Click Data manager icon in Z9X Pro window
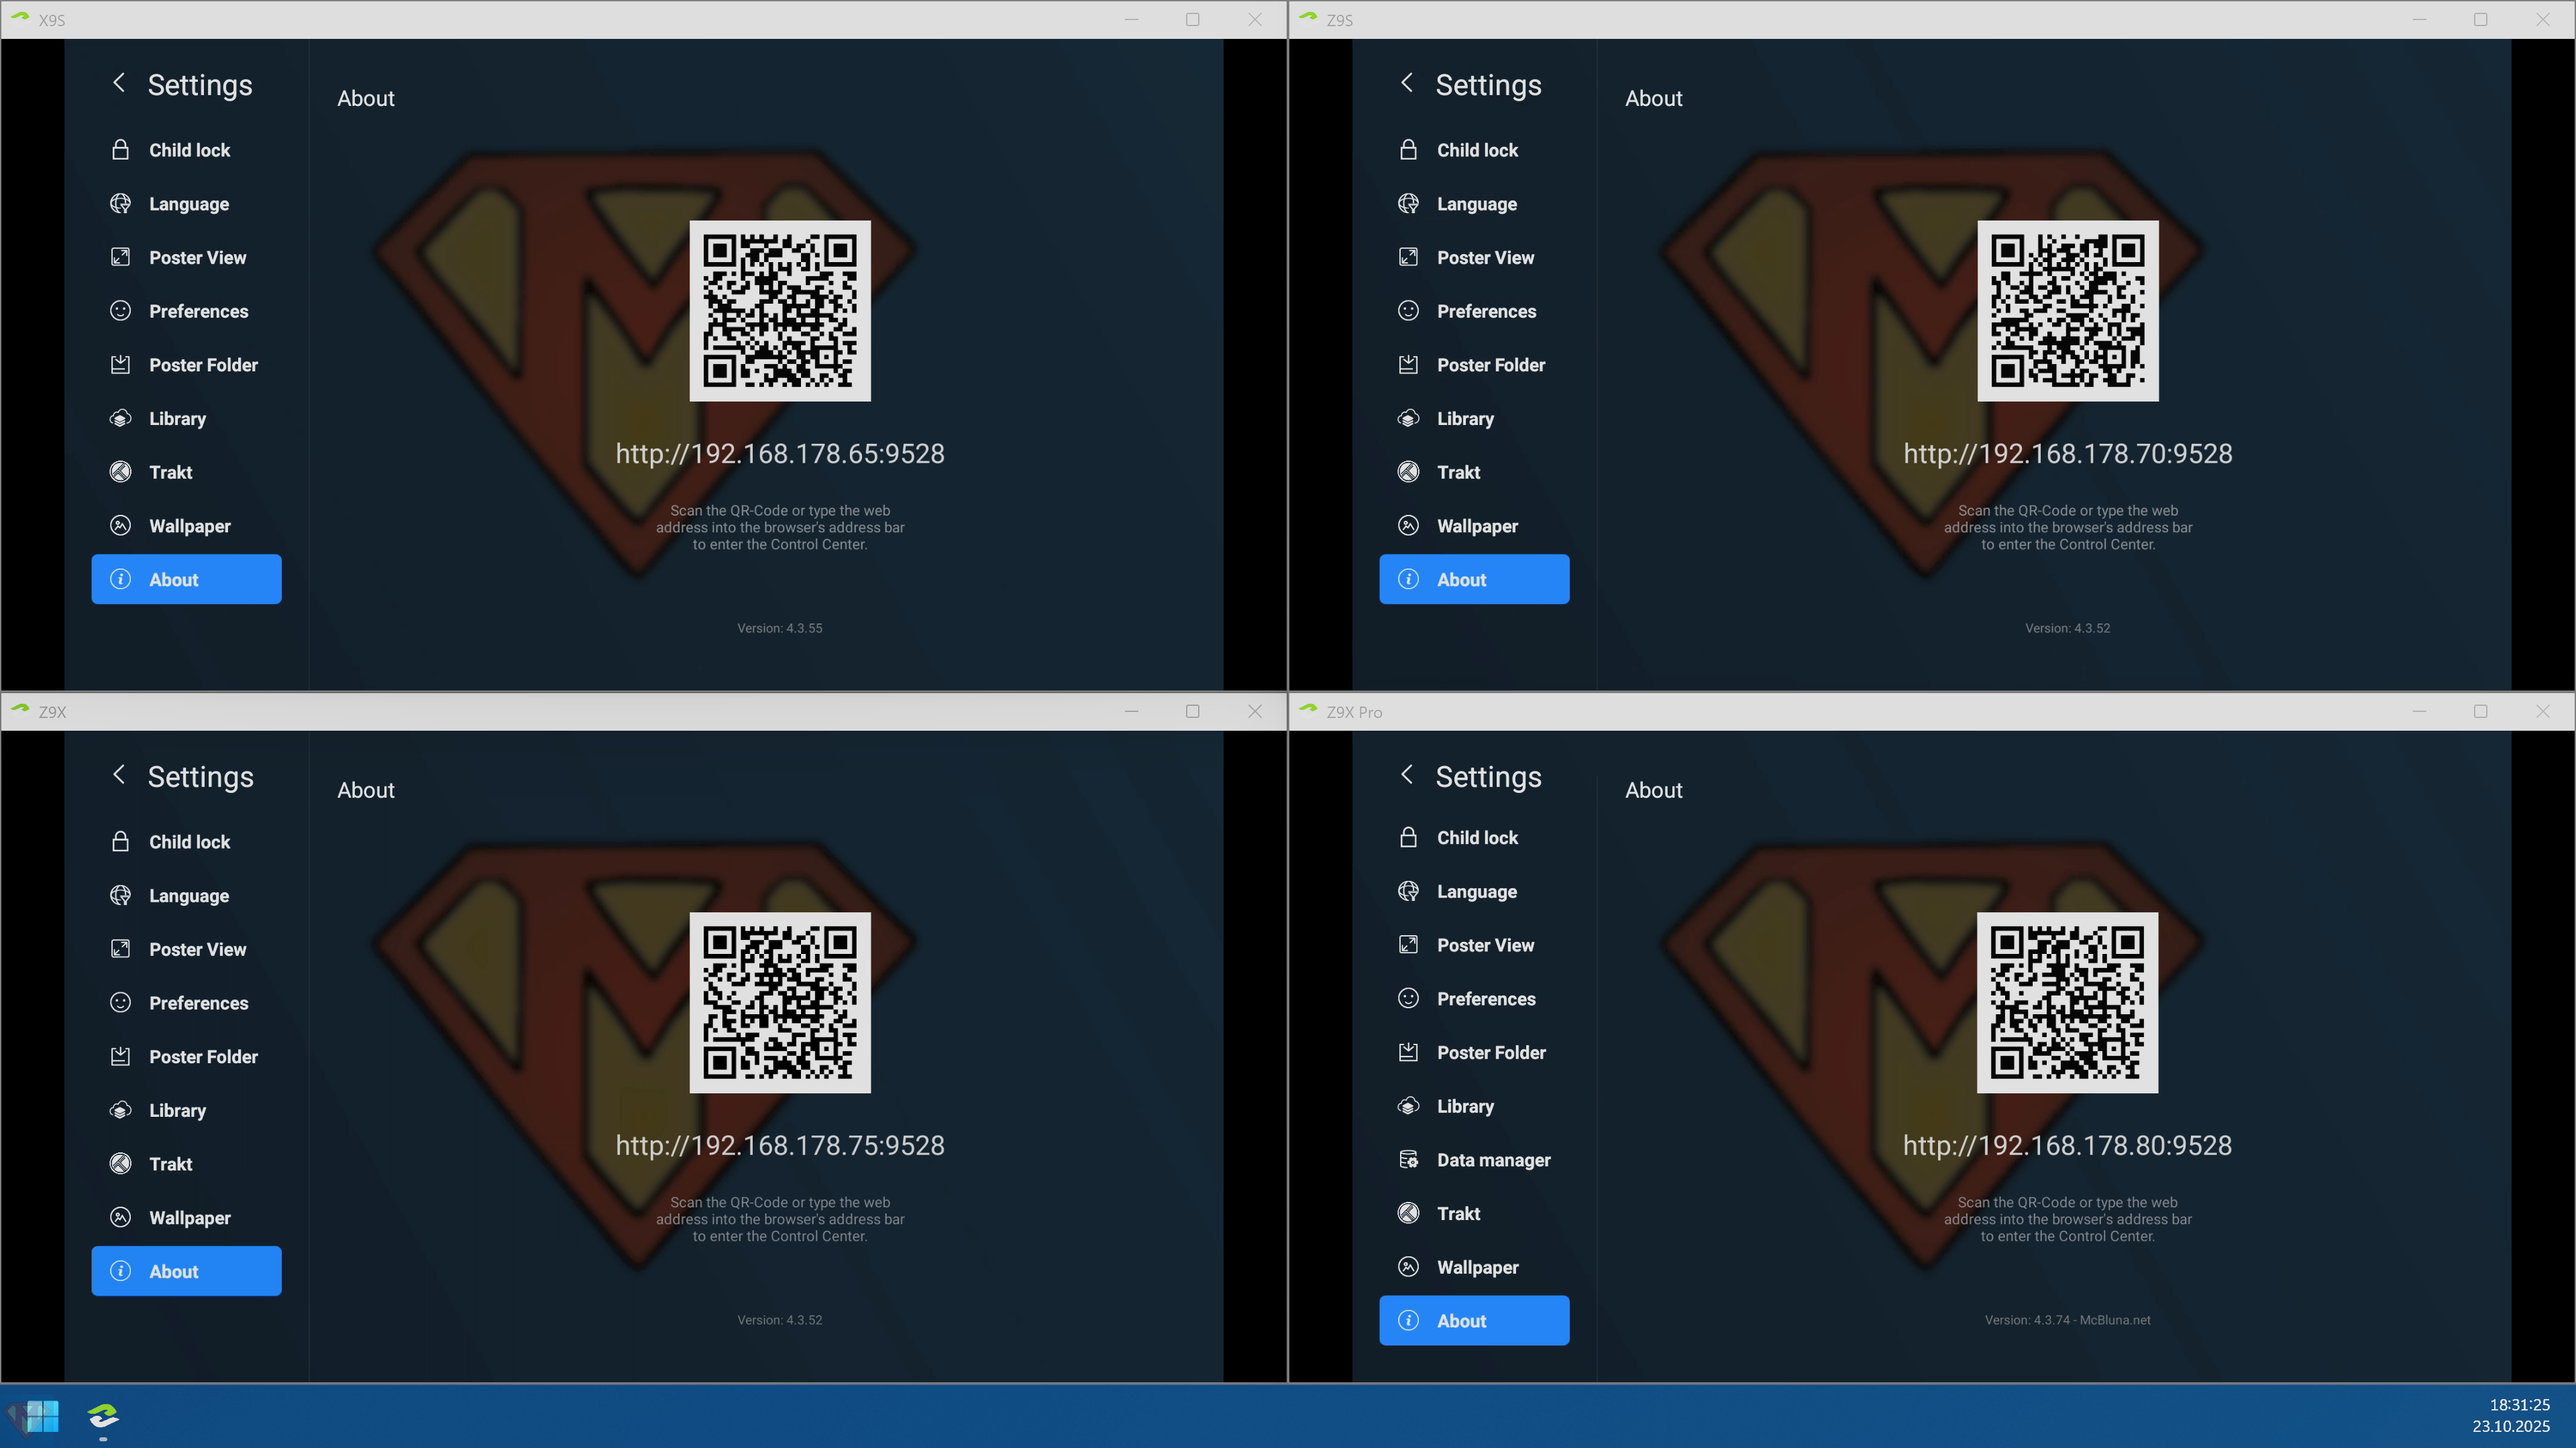The image size is (2576, 1448). [x=1408, y=1159]
